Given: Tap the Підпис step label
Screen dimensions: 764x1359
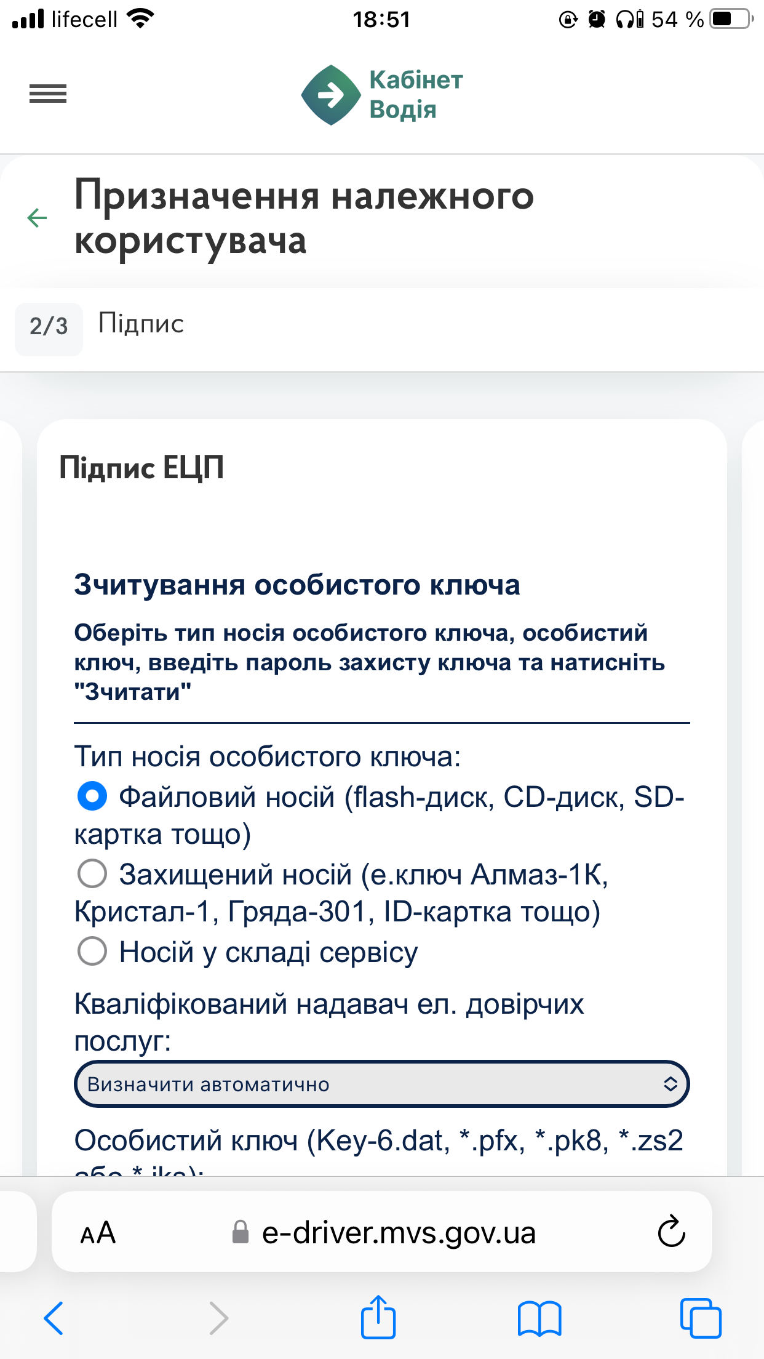Looking at the screenshot, I should (x=141, y=324).
